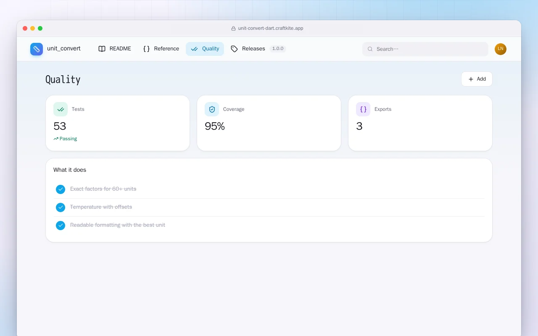Click the Tests double-check card icon
The image size is (538, 336).
click(x=61, y=109)
